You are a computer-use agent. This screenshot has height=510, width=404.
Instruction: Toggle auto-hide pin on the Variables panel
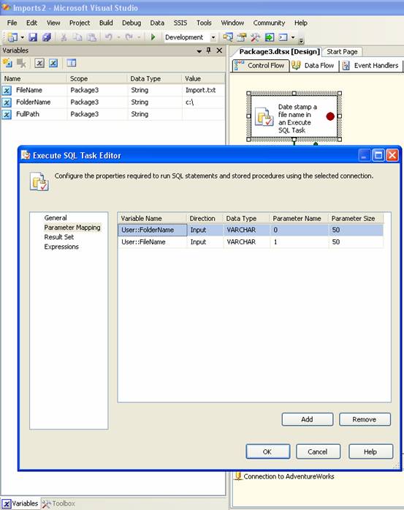[208, 50]
